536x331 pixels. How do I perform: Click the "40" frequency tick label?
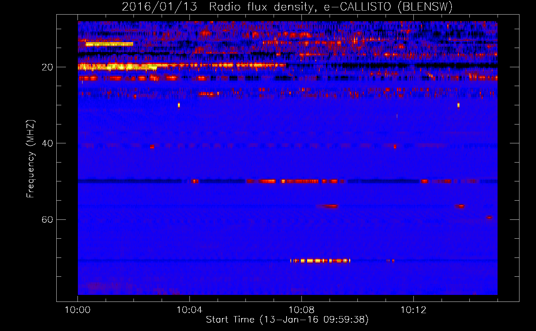click(x=47, y=143)
